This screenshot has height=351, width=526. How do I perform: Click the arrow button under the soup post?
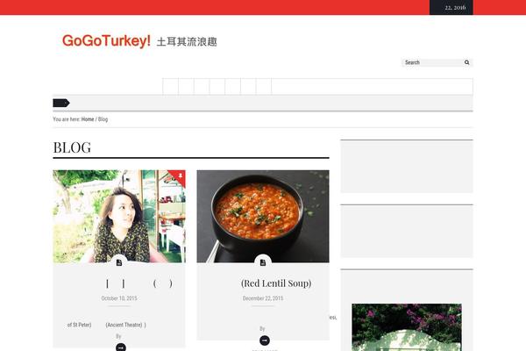pos(265,340)
